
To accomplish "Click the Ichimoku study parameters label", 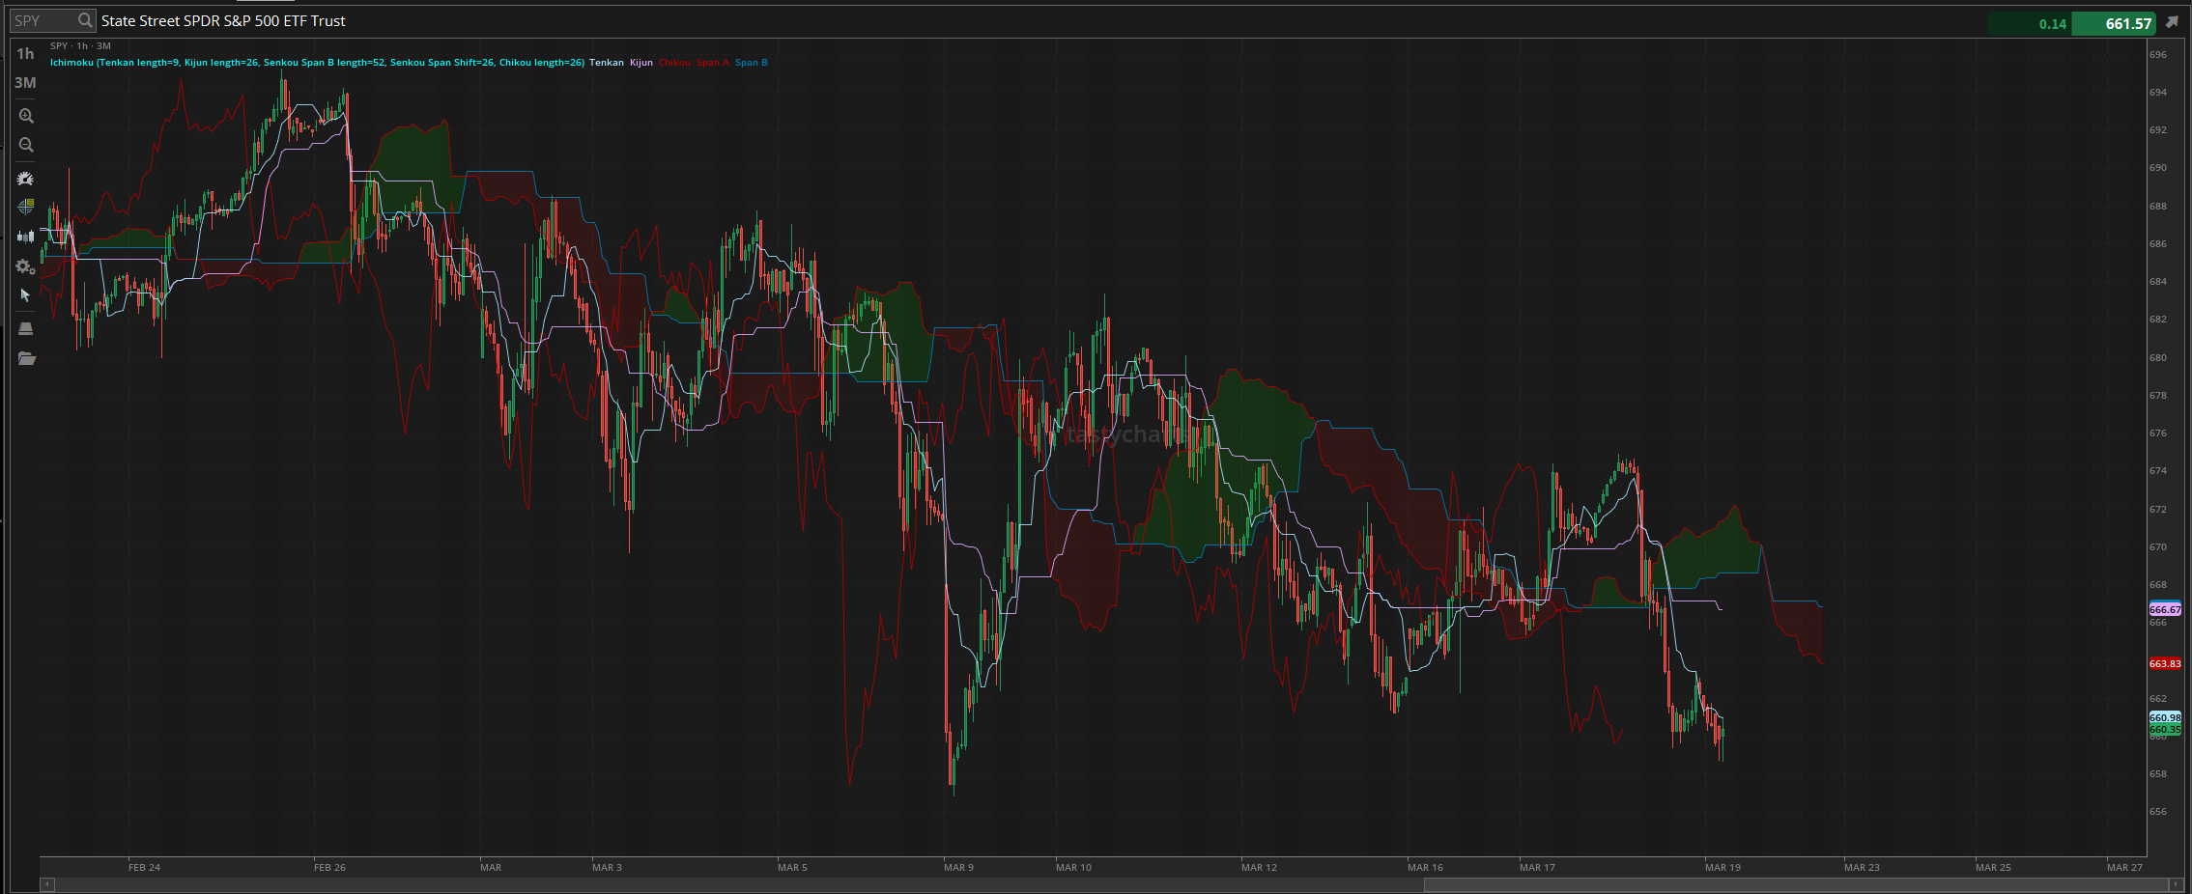I will (317, 63).
